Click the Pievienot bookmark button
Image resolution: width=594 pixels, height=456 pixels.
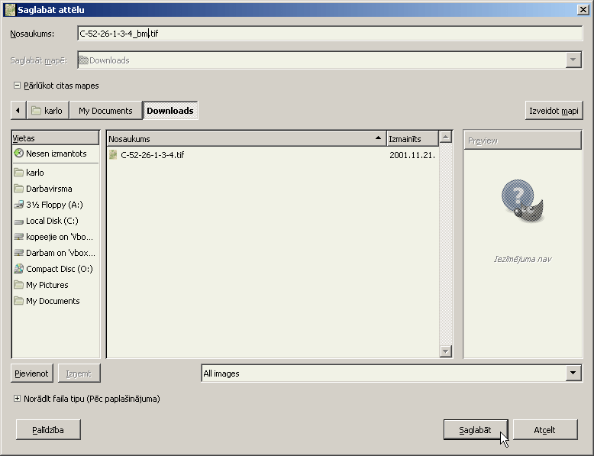tap(32, 374)
